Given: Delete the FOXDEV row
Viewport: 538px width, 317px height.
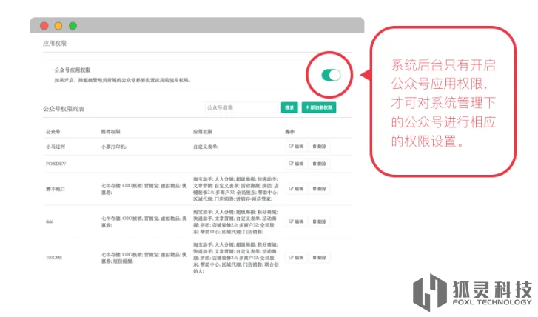Looking at the screenshot, I should 319,164.
